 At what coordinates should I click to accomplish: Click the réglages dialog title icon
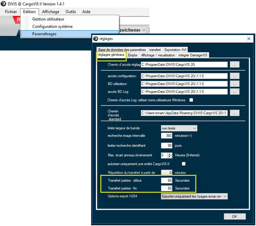[96, 39]
